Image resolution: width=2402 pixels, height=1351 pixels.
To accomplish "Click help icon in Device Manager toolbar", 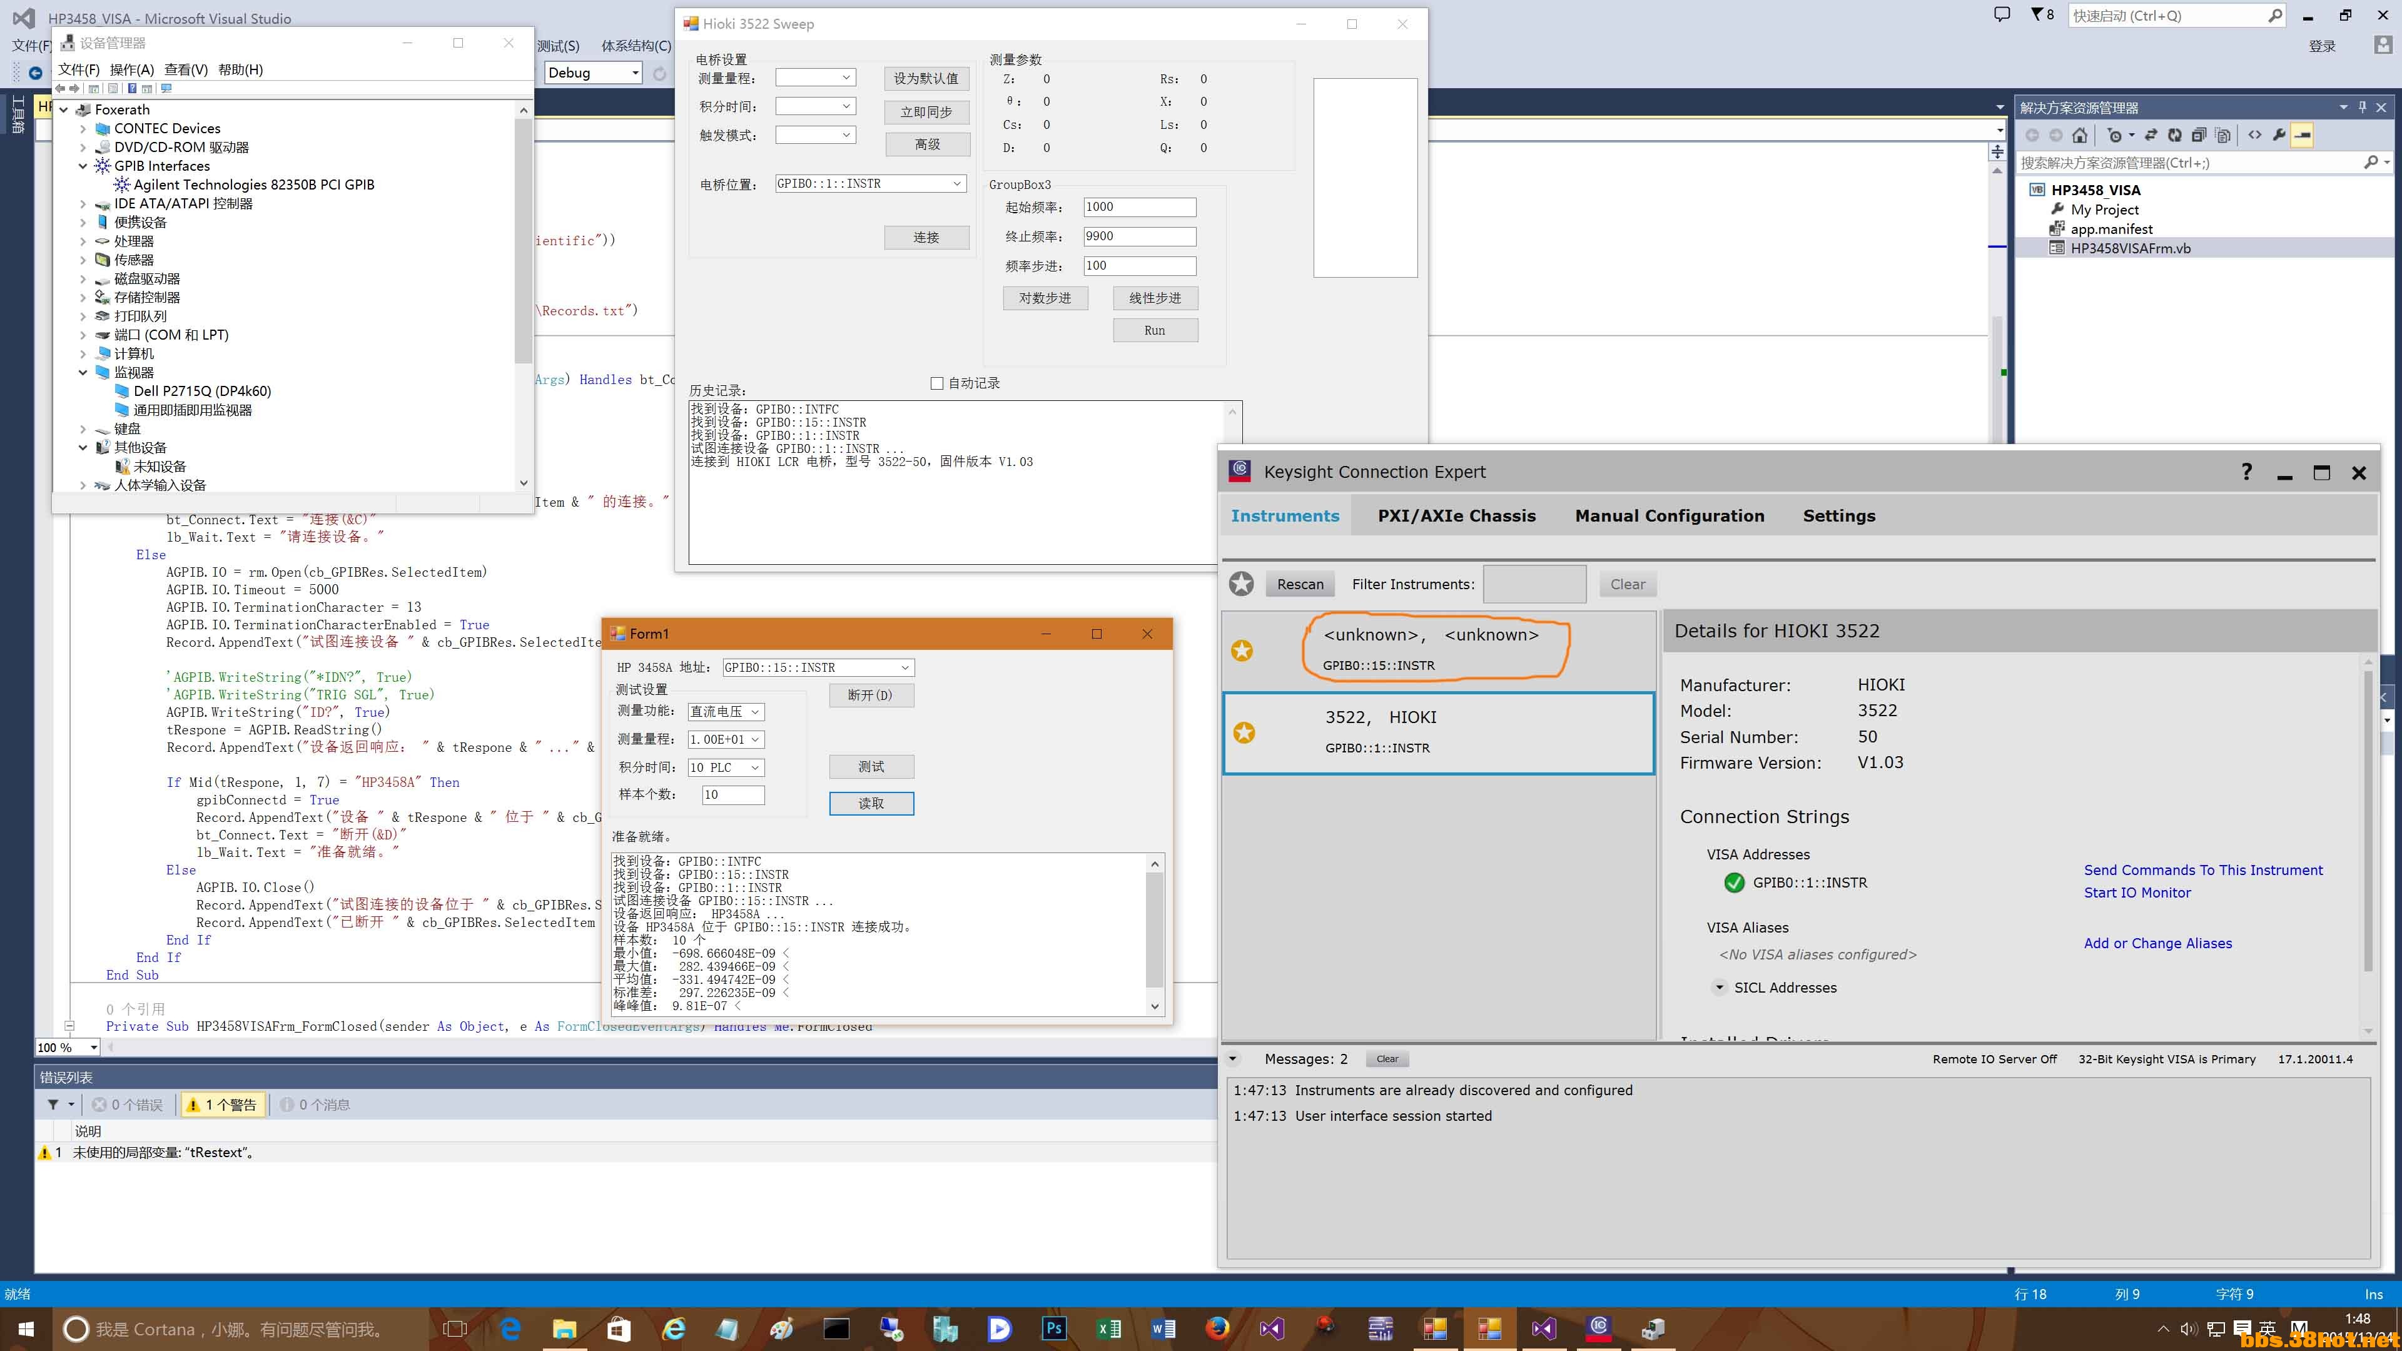I will pyautogui.click(x=133, y=89).
